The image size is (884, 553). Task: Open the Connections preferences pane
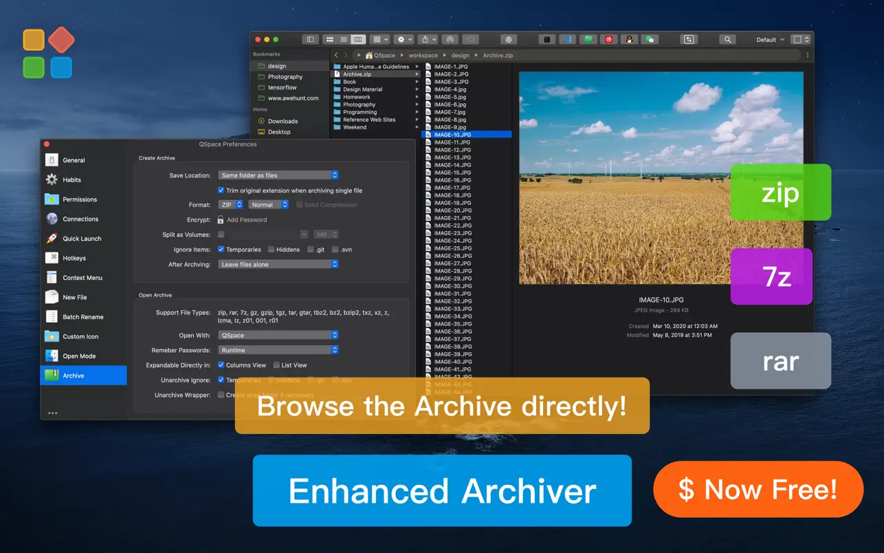click(83, 219)
